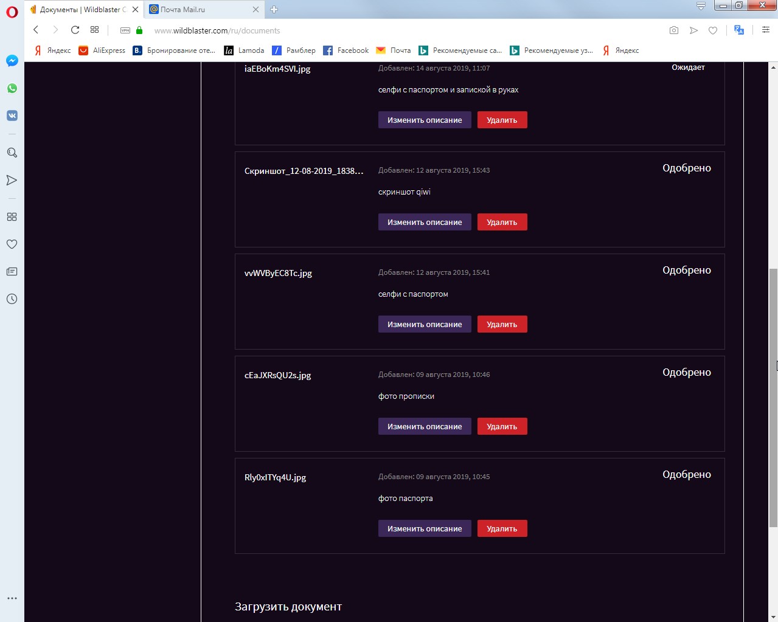Click Изменить описание for iaEBoKm4SVl.jpg

click(x=425, y=120)
